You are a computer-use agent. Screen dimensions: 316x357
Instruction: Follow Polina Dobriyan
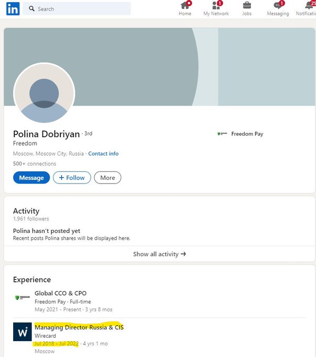click(x=72, y=178)
